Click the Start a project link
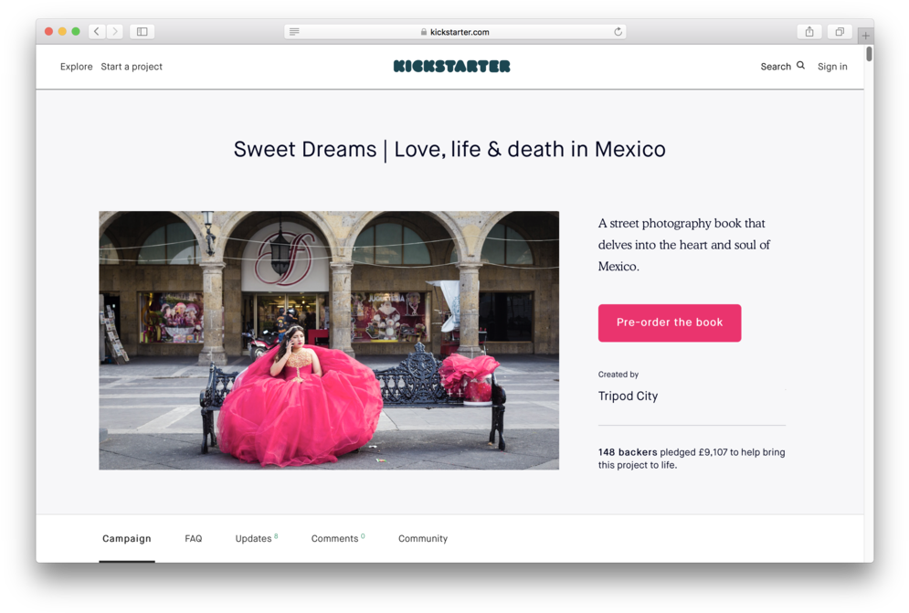The height and width of the screenshot is (613, 909). tap(131, 66)
